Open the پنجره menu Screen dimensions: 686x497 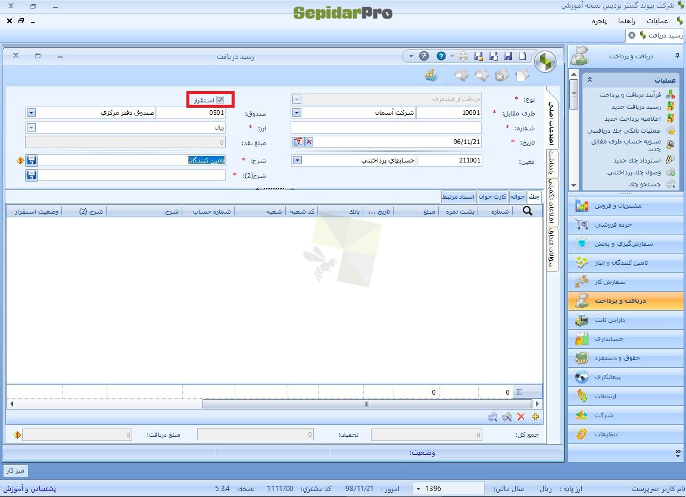pyautogui.click(x=600, y=21)
